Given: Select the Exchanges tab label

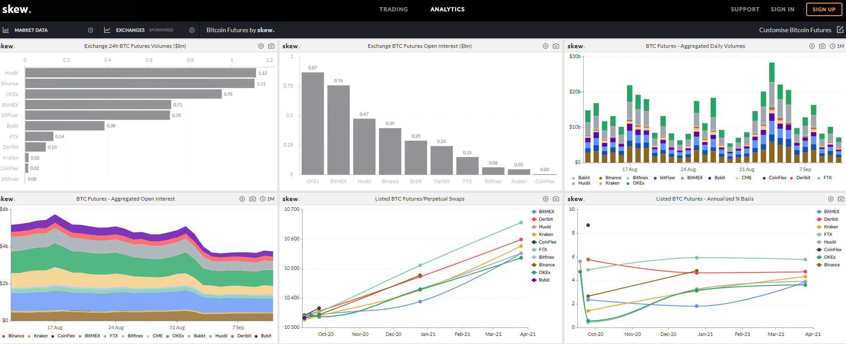Looking at the screenshot, I should (x=130, y=30).
